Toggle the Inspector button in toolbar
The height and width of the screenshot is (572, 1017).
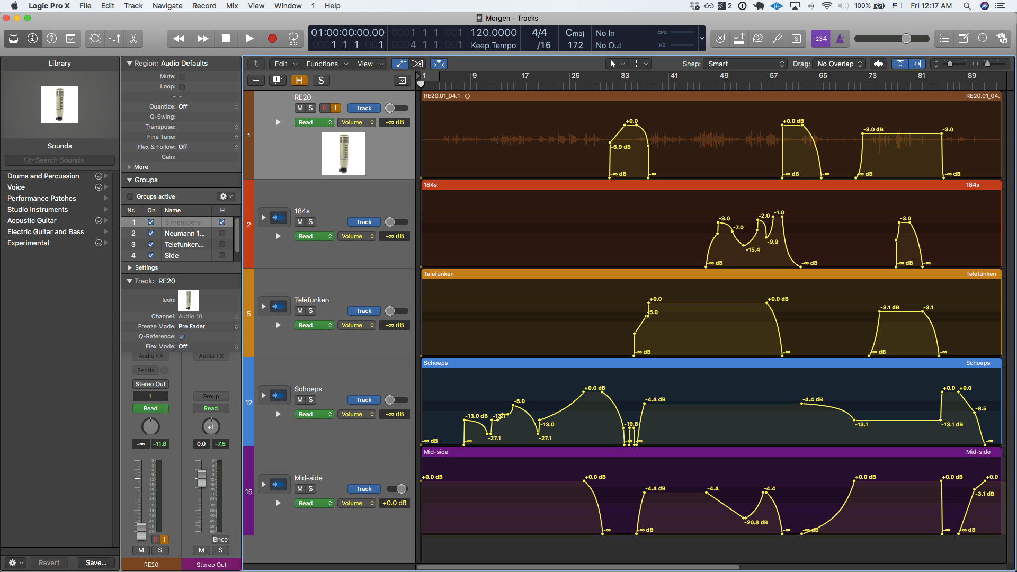pyautogui.click(x=33, y=39)
